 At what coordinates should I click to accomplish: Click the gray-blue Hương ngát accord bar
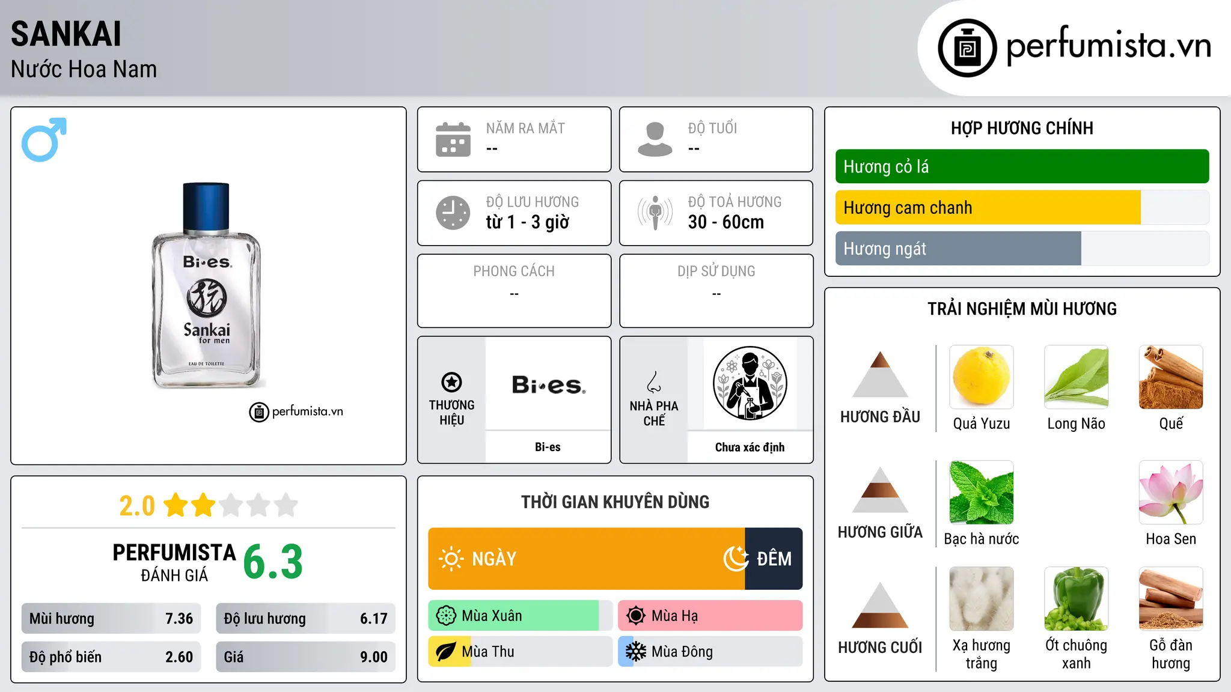(x=958, y=249)
